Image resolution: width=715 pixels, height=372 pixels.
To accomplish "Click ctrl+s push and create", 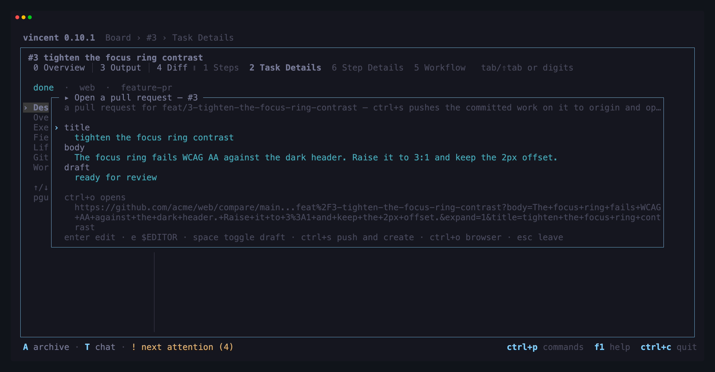I will [x=357, y=237].
